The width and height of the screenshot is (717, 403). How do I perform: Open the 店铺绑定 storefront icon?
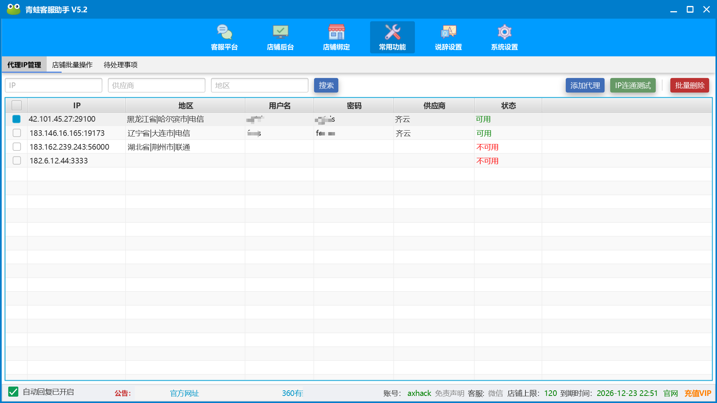pos(336,32)
